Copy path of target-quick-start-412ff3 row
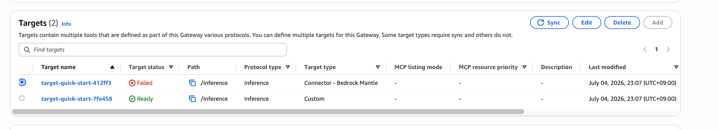This screenshot has width=718, height=130. pyautogui.click(x=192, y=83)
